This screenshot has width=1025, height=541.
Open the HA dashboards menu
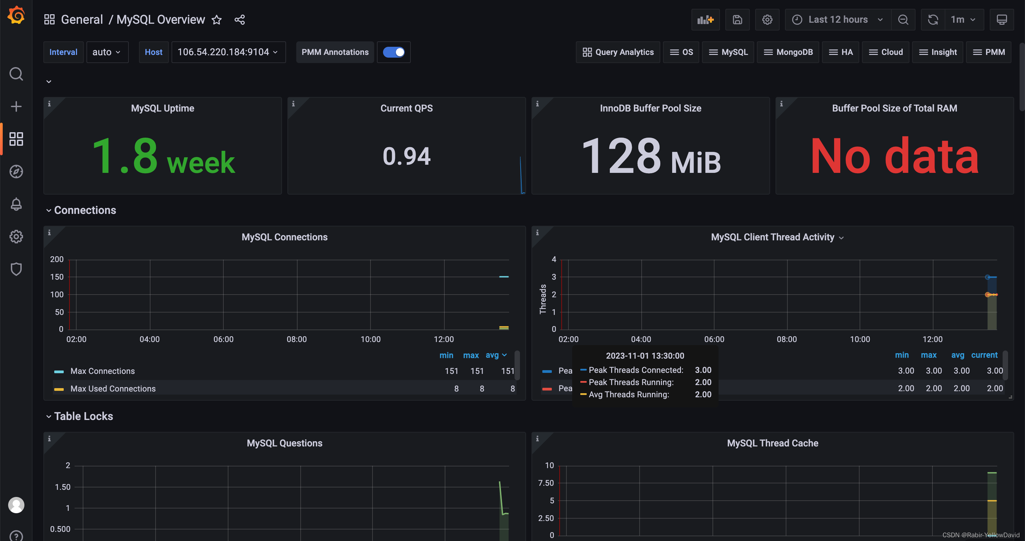(840, 52)
